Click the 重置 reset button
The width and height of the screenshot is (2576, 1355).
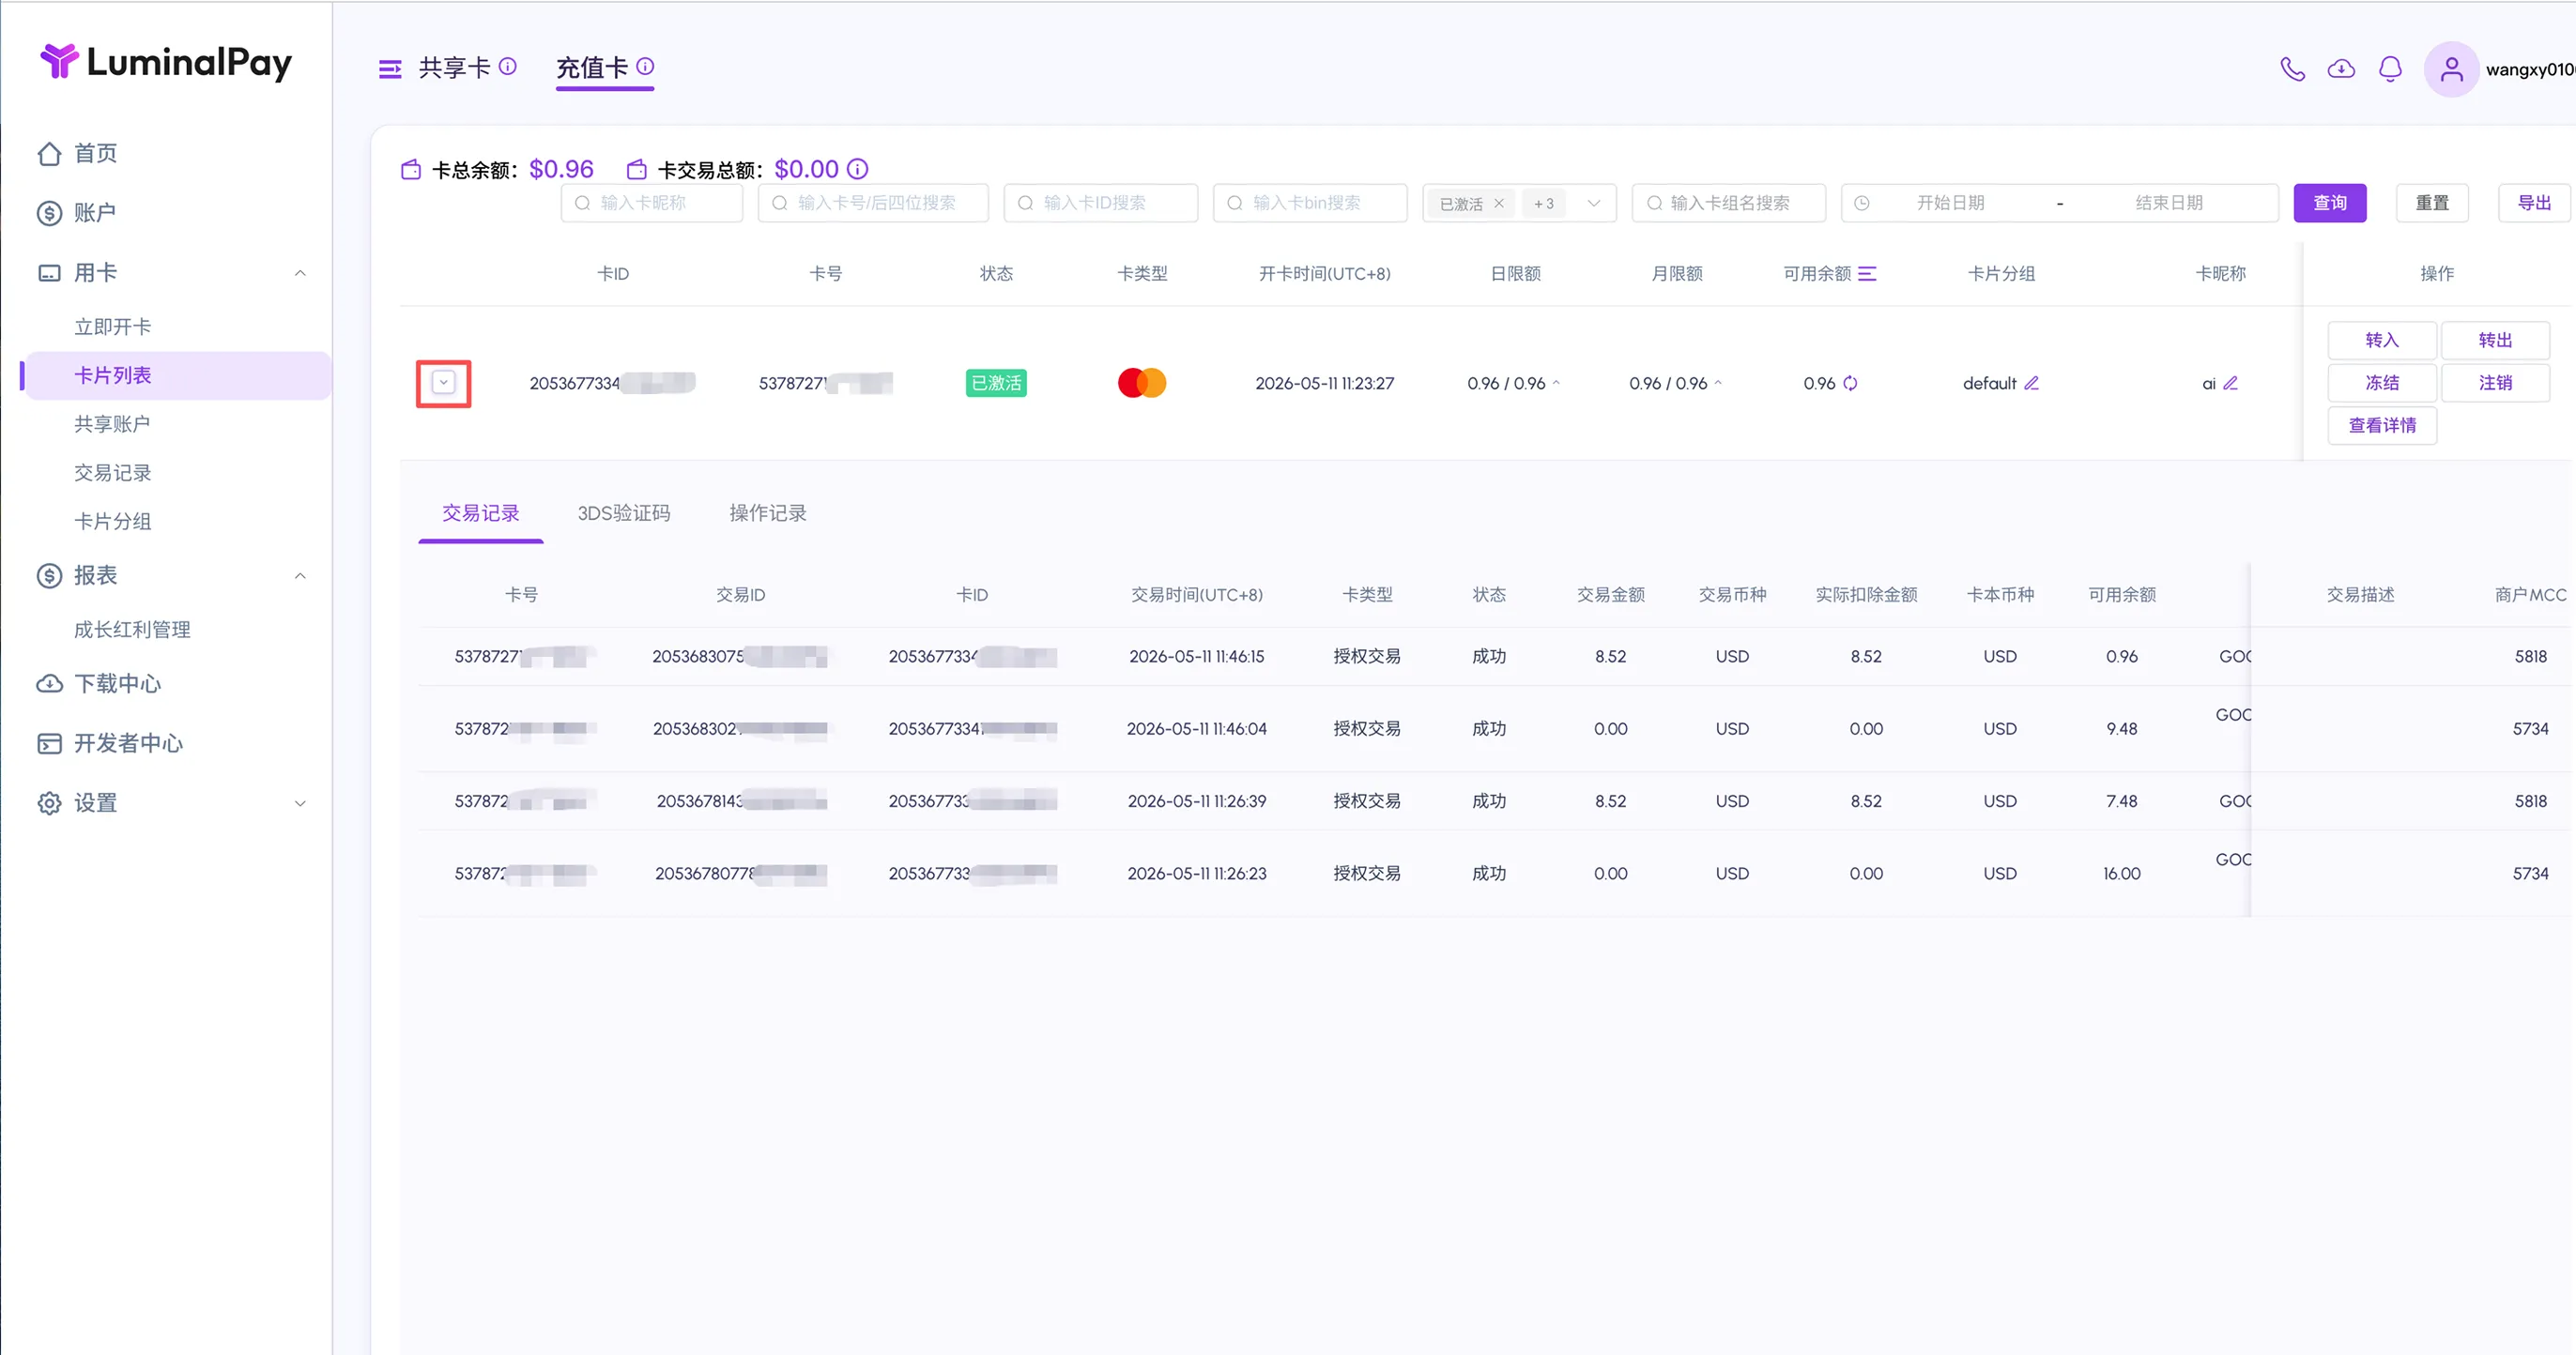point(2432,203)
